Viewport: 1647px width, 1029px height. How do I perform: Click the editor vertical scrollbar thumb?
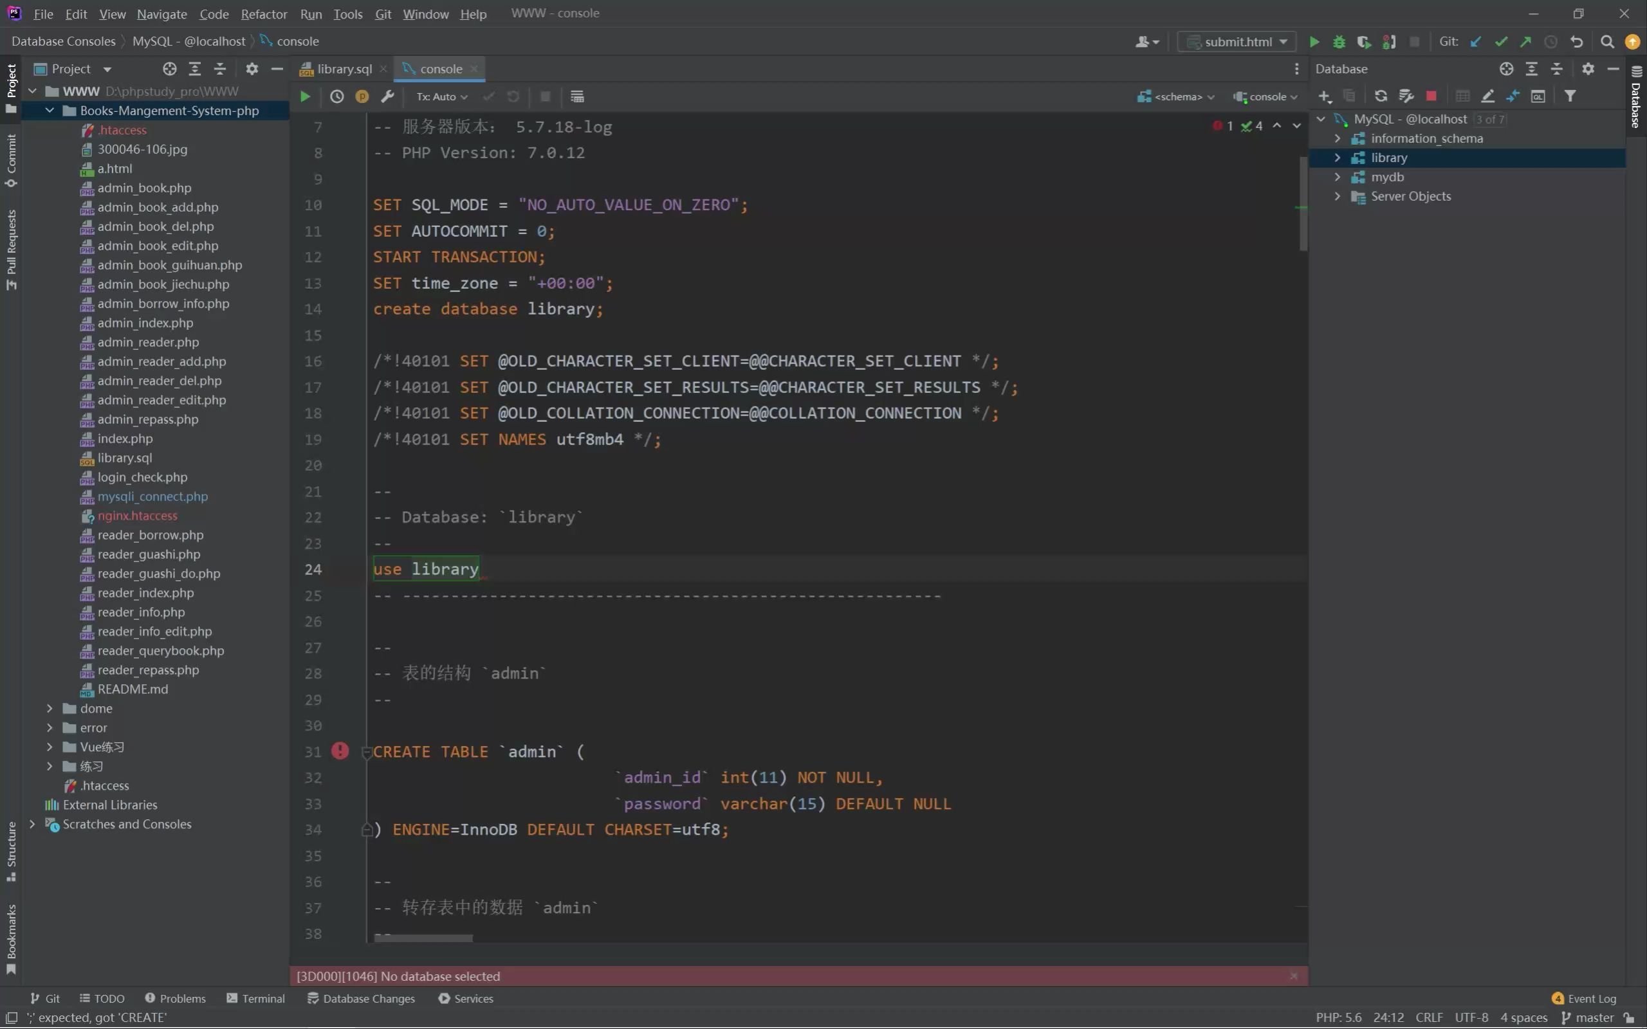click(1303, 204)
